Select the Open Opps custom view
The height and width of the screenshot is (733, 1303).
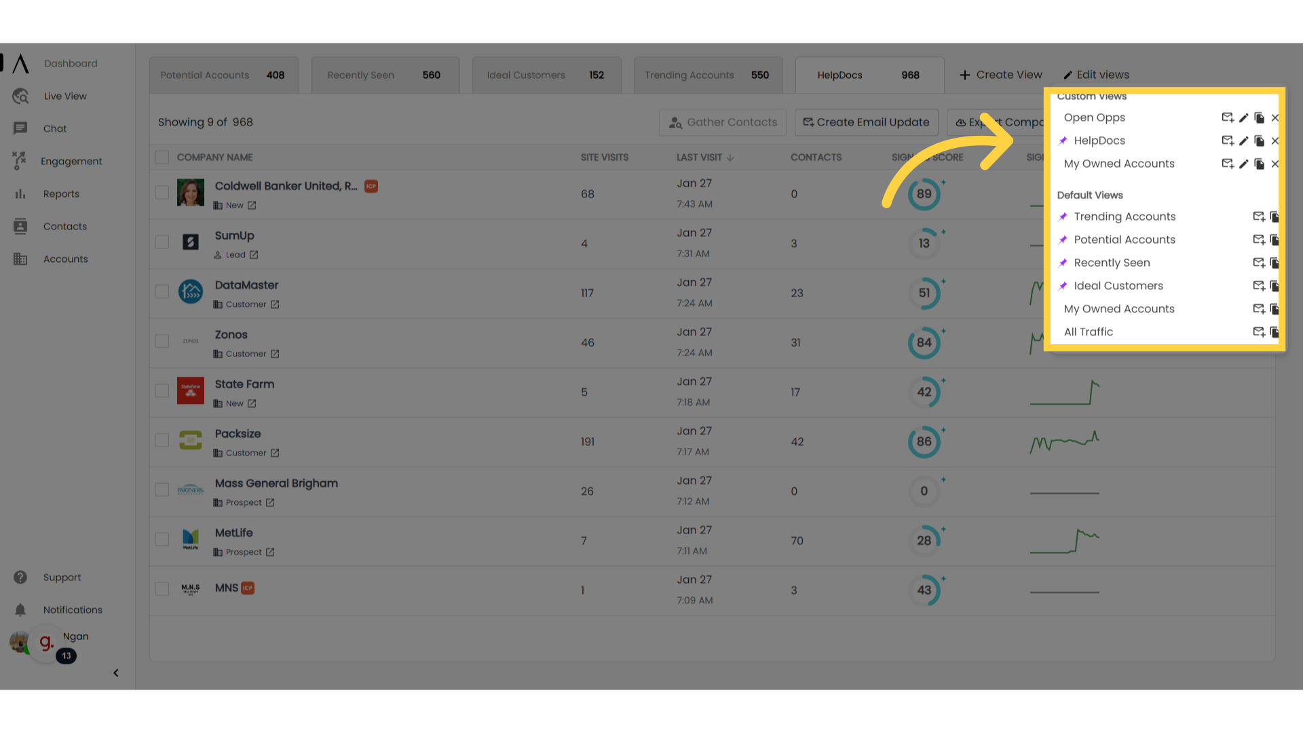pyautogui.click(x=1095, y=117)
